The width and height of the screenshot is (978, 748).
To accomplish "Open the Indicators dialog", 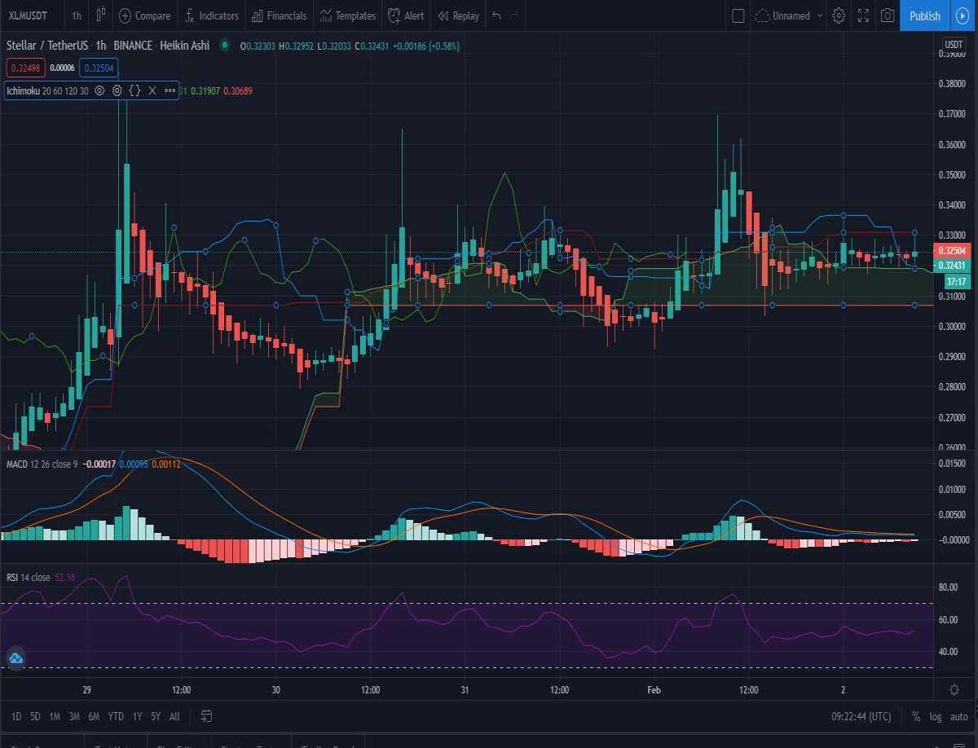I will (211, 15).
